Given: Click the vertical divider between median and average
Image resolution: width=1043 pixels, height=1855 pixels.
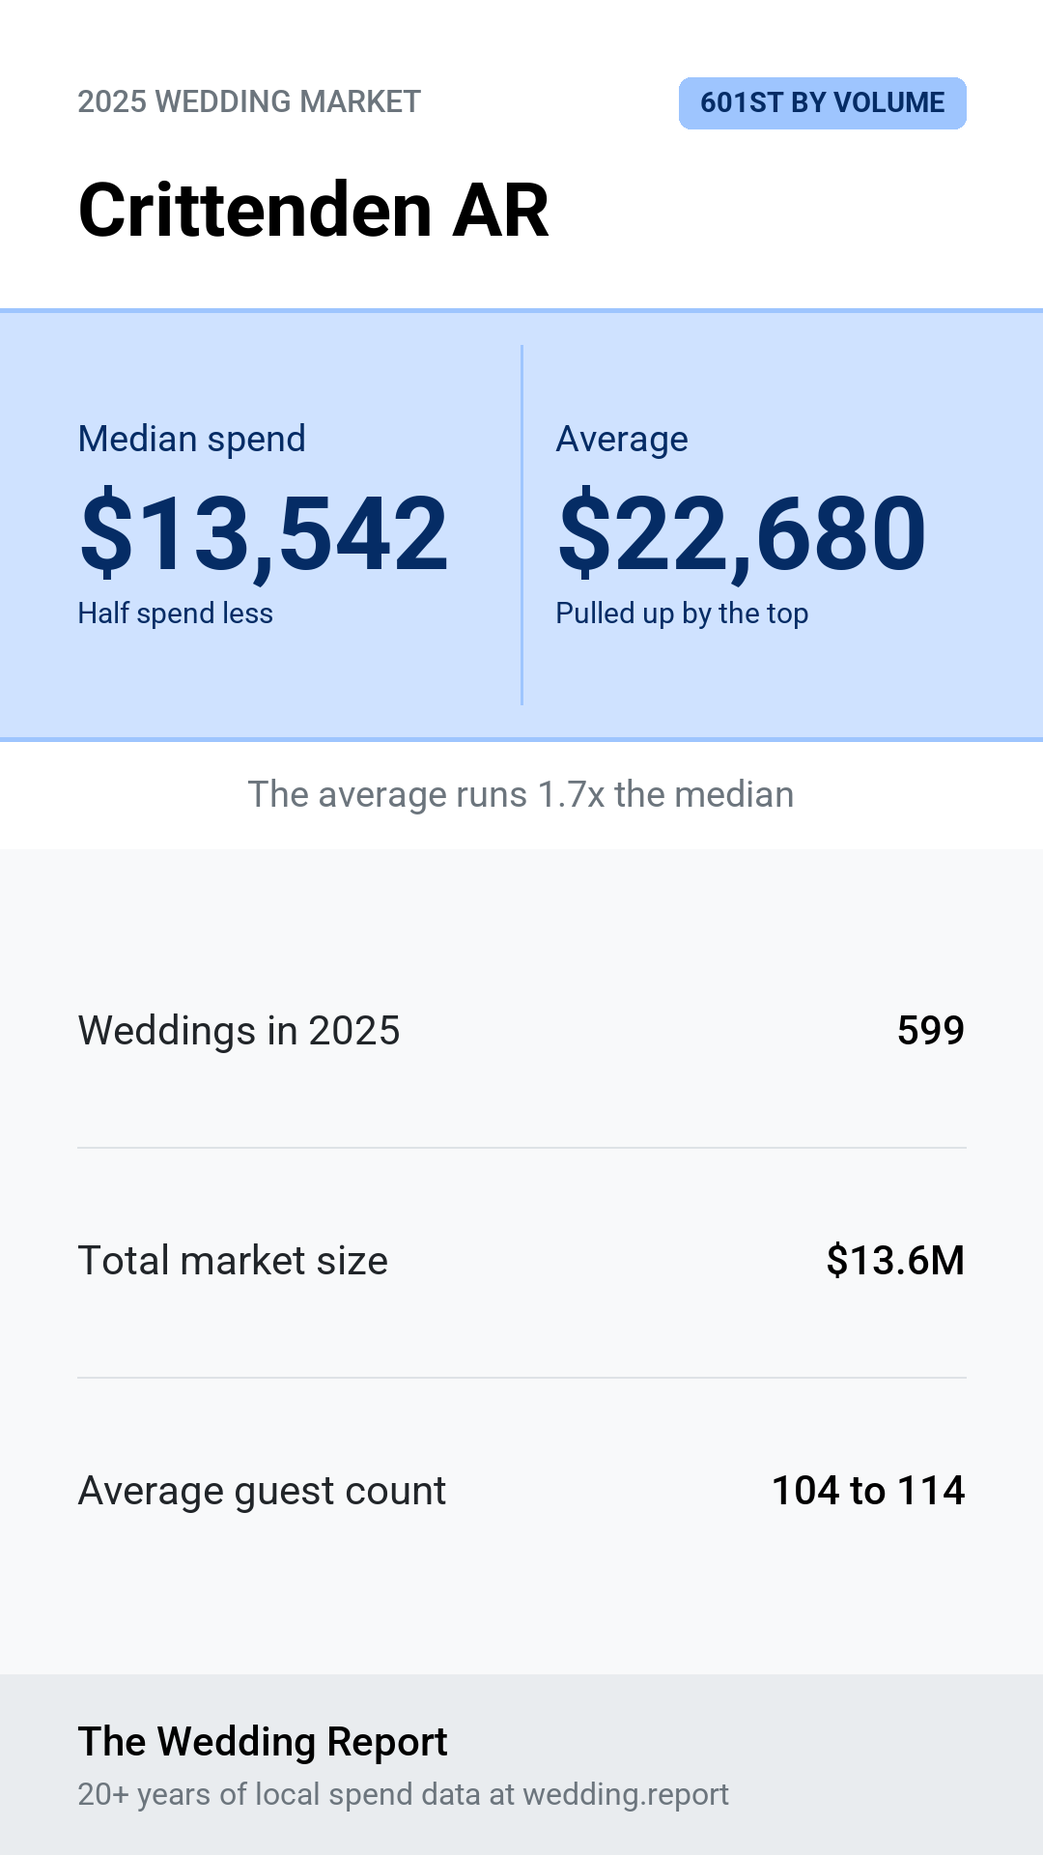Looking at the screenshot, I should [x=521, y=525].
